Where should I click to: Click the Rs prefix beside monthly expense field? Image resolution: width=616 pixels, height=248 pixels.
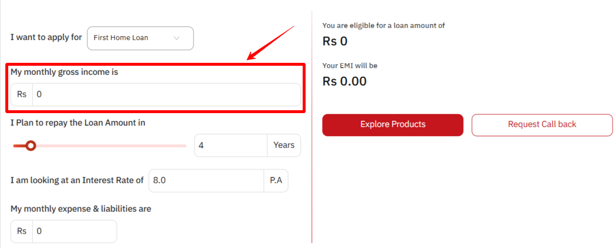coord(22,232)
